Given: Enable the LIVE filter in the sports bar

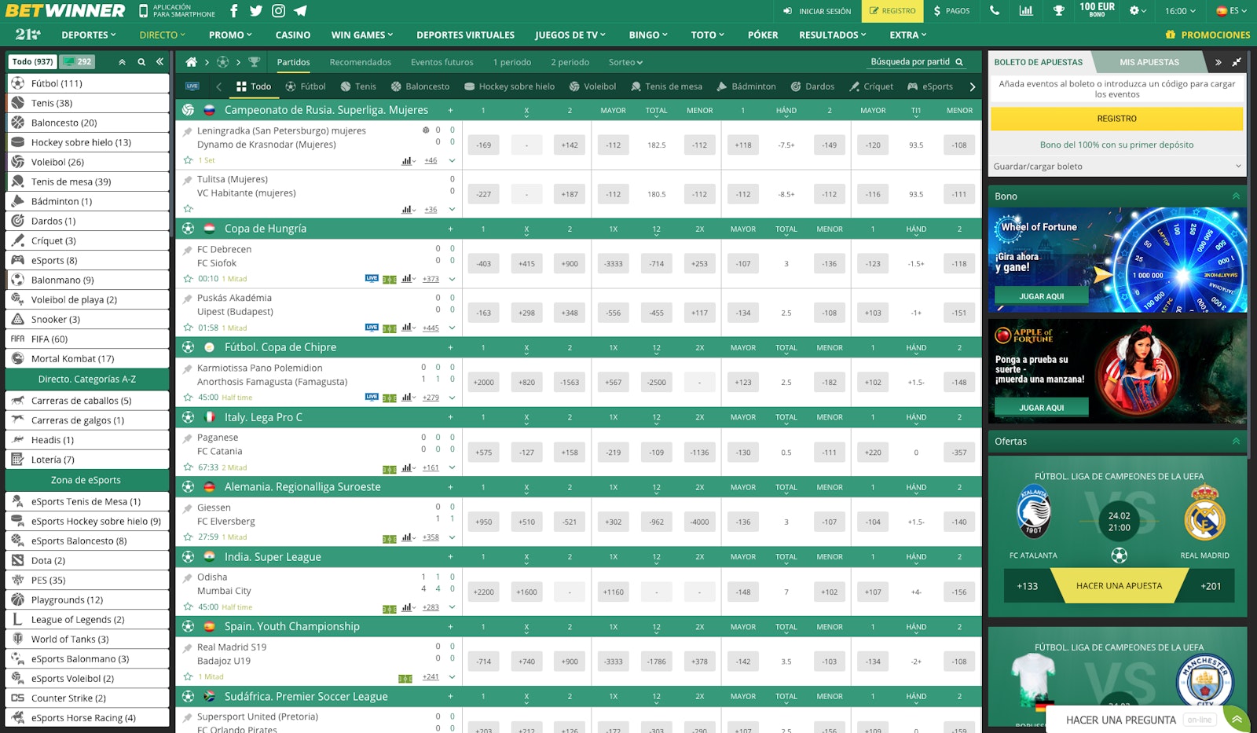Looking at the screenshot, I should pos(191,86).
